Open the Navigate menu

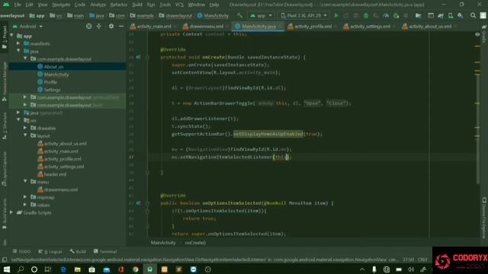(x=61, y=5)
